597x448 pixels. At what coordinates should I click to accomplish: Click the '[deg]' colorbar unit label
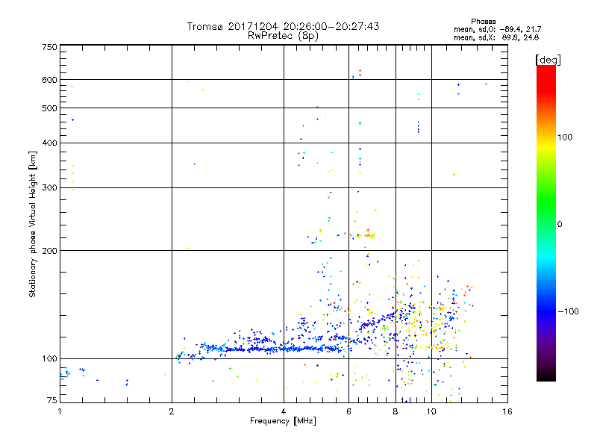[x=548, y=60]
